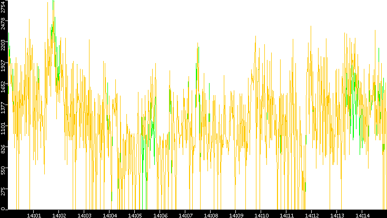Select the 550 value on vertical axis
Viewport: 387px width, 218px height.
click(x=3, y=171)
